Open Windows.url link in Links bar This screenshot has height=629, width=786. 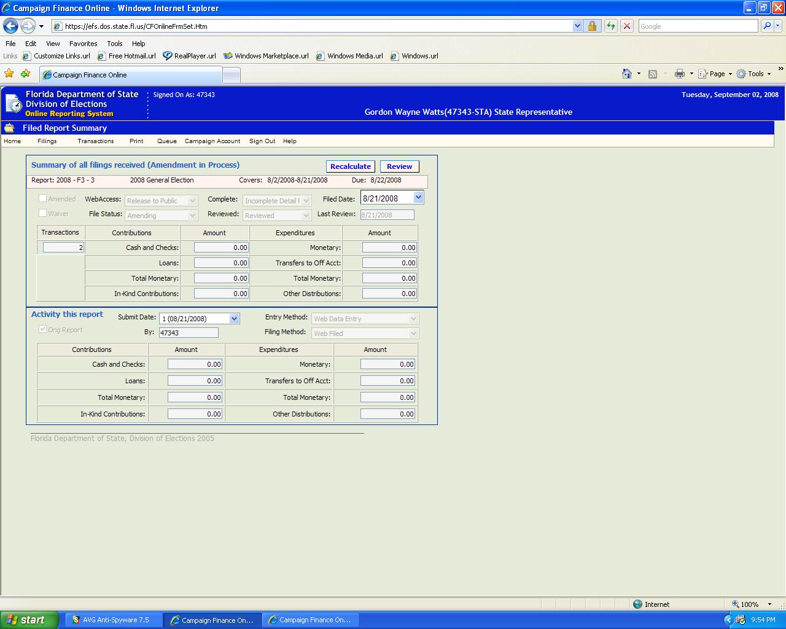pos(414,56)
